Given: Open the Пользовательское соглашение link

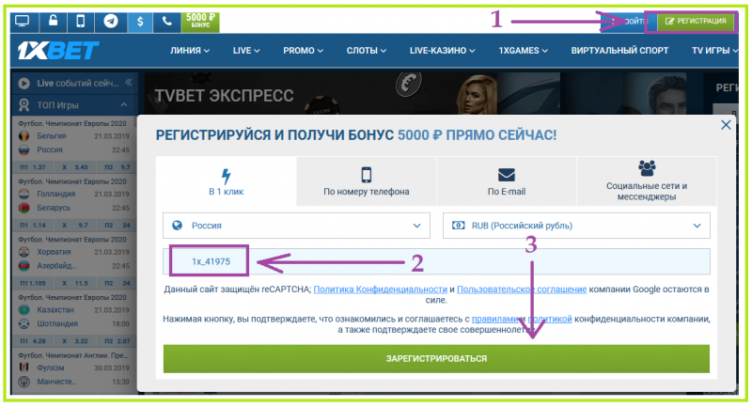Looking at the screenshot, I should pyautogui.click(x=522, y=290).
